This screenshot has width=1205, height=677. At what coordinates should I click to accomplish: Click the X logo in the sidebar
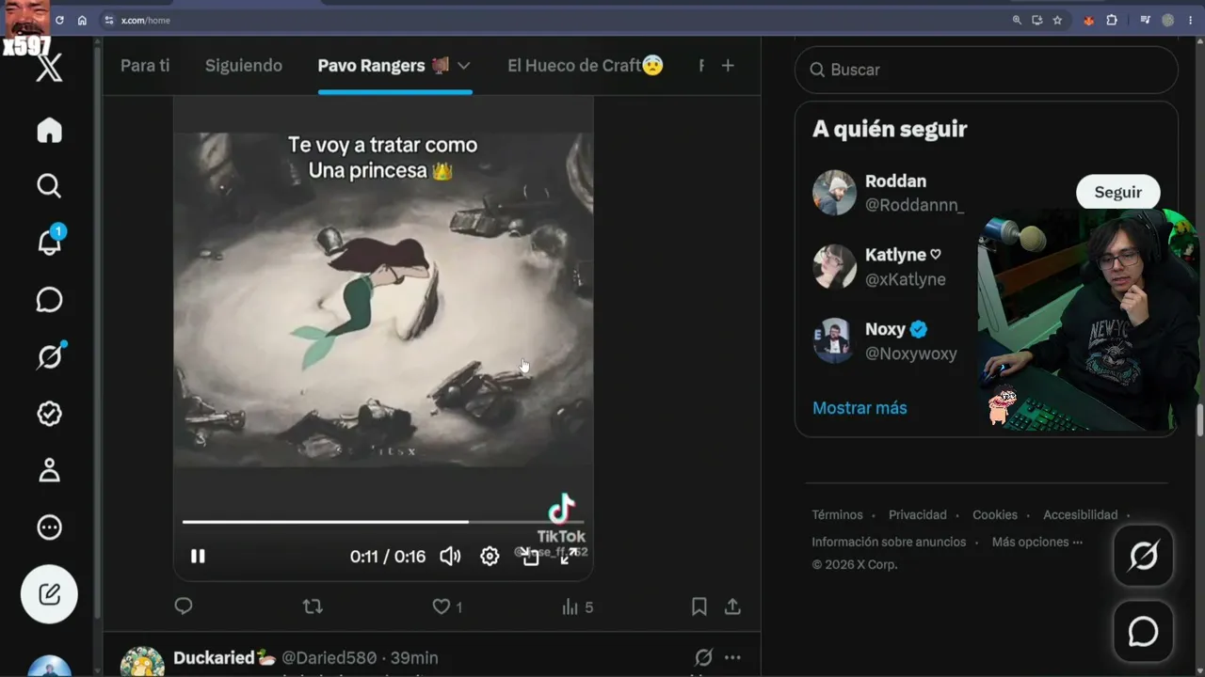pyautogui.click(x=49, y=68)
